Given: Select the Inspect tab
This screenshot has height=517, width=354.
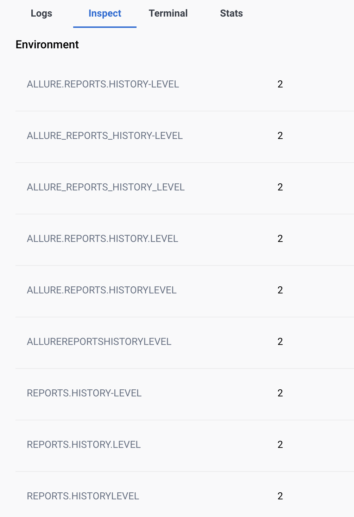Looking at the screenshot, I should tap(105, 13).
